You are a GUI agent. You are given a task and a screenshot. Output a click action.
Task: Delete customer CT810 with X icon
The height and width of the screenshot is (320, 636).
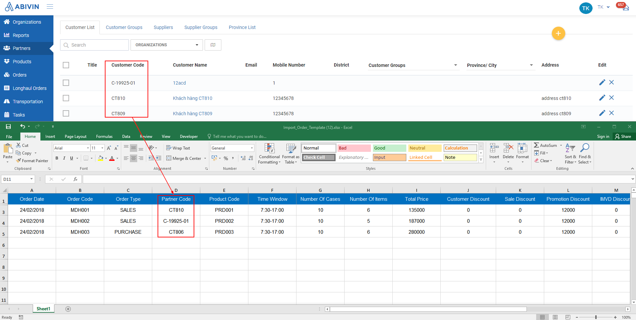tap(612, 98)
